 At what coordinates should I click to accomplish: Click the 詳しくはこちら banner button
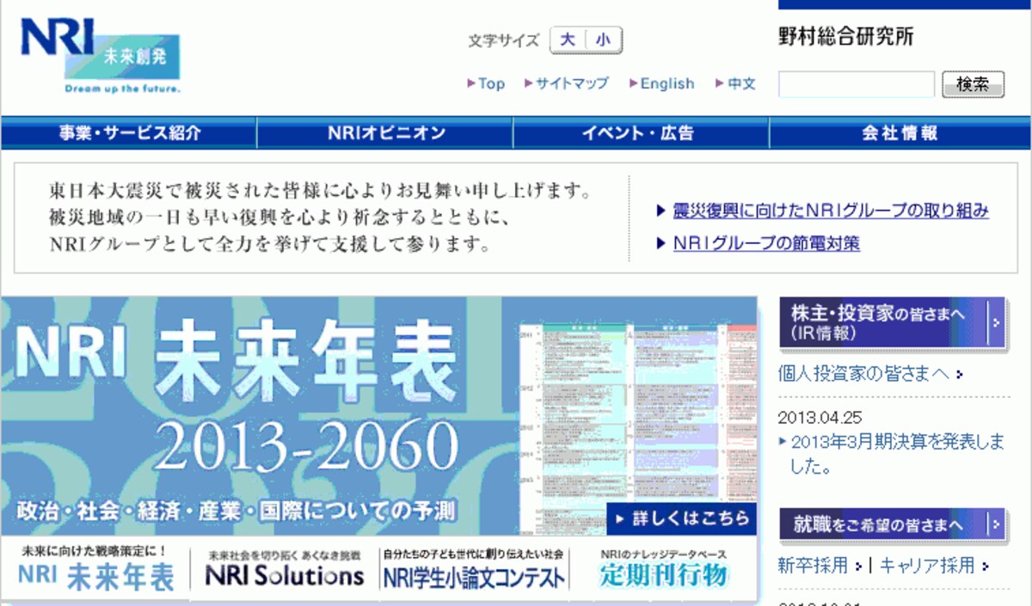[681, 518]
